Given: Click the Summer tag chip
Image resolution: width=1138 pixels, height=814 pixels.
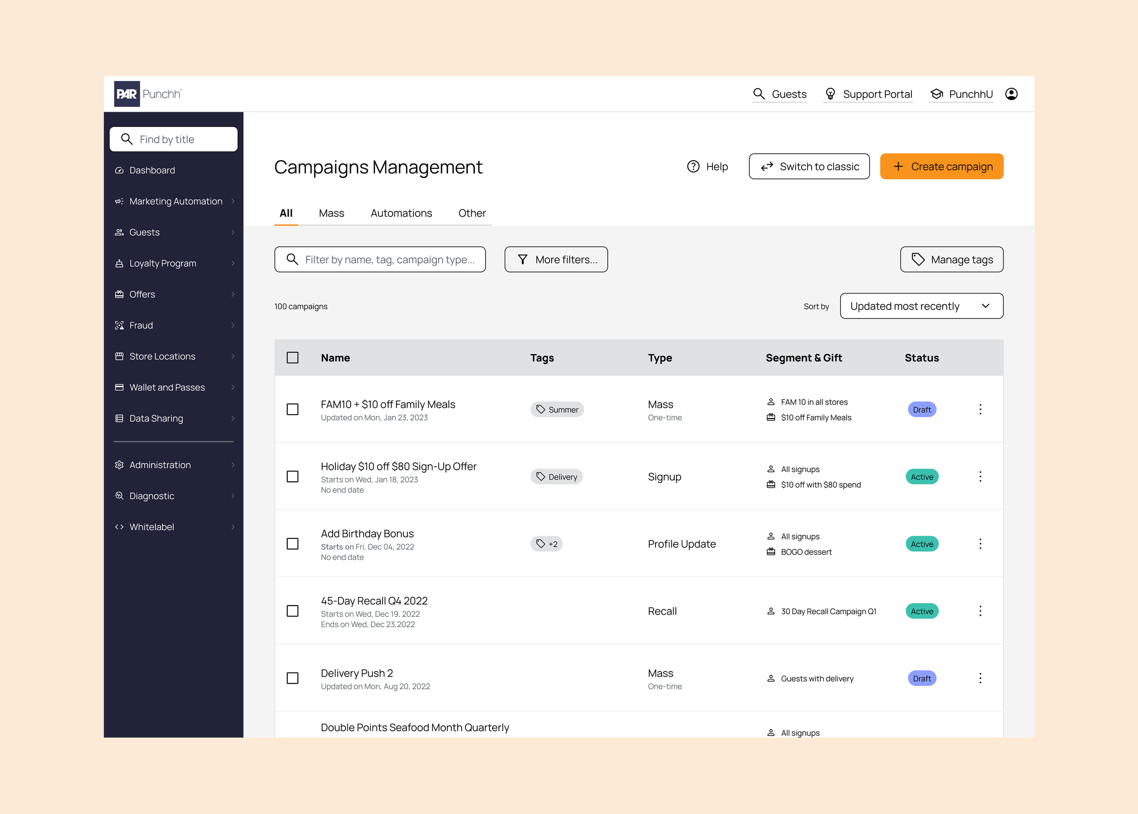Looking at the screenshot, I should [557, 409].
